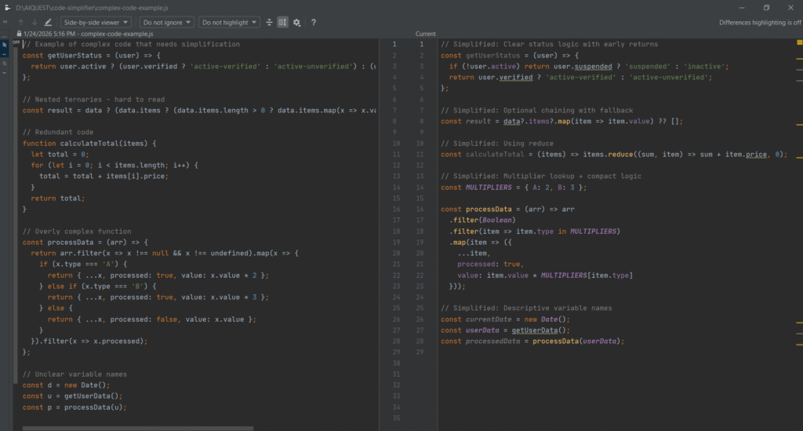Screen dimensions: 803x431
Task: Click the pencil edit source icon
Action: (48, 23)
